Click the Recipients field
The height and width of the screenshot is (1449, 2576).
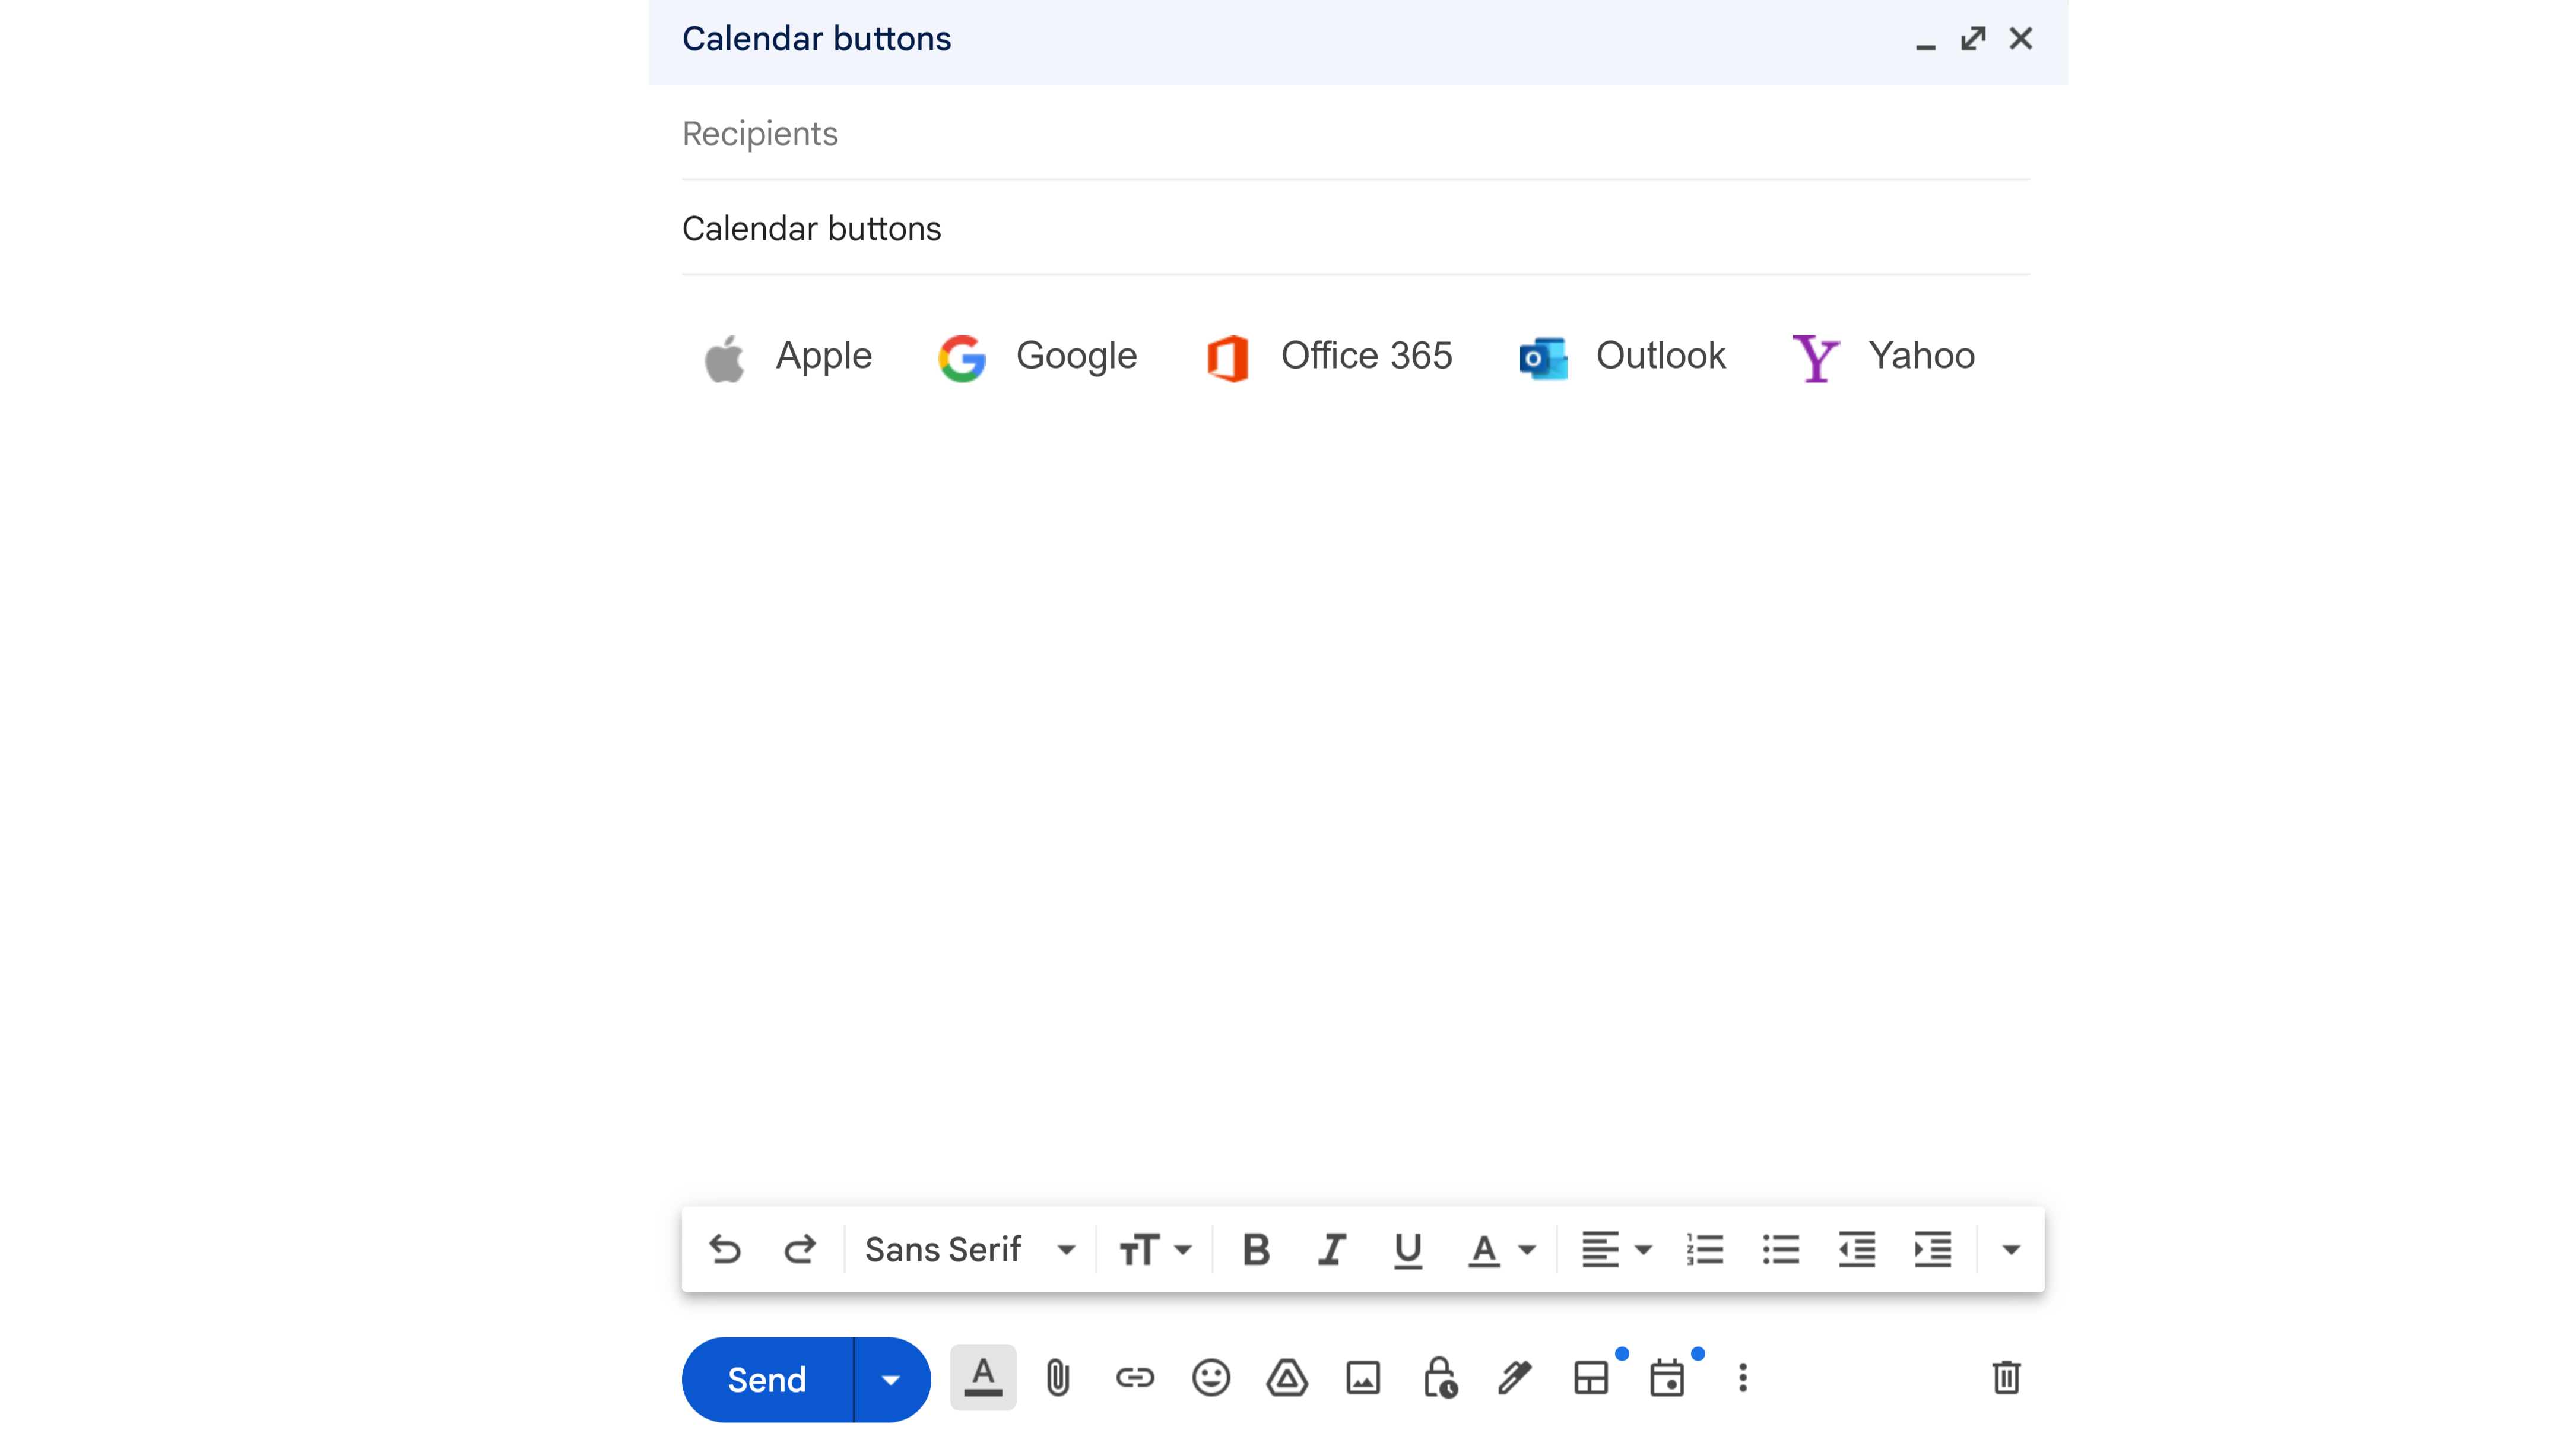coord(1355,134)
